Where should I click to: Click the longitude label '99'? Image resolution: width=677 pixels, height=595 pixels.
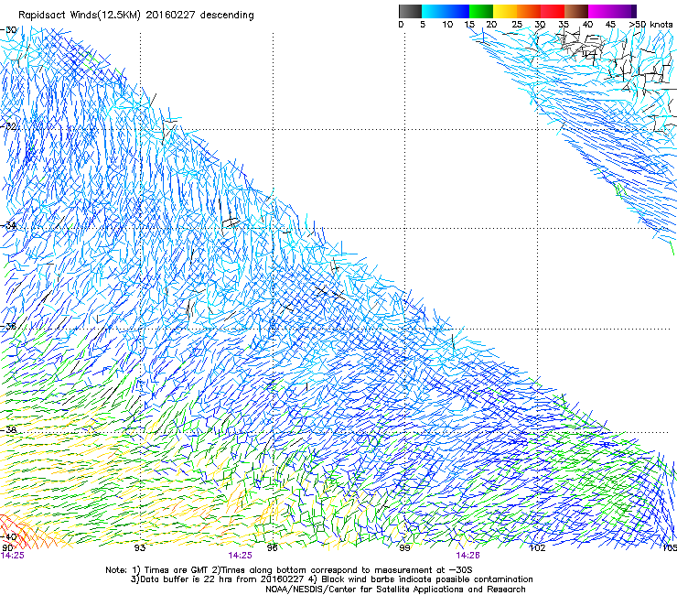coord(404,548)
